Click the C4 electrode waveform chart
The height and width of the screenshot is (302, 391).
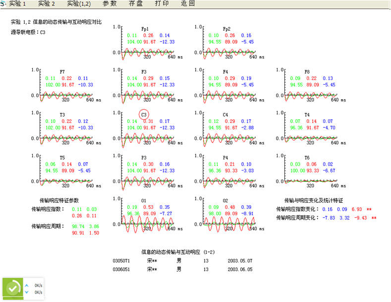tap(229, 128)
